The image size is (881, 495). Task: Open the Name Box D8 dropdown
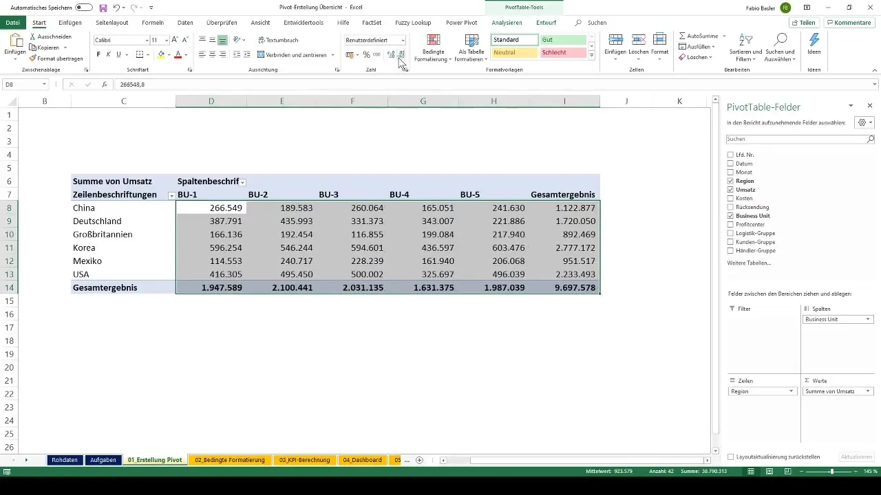pos(44,85)
